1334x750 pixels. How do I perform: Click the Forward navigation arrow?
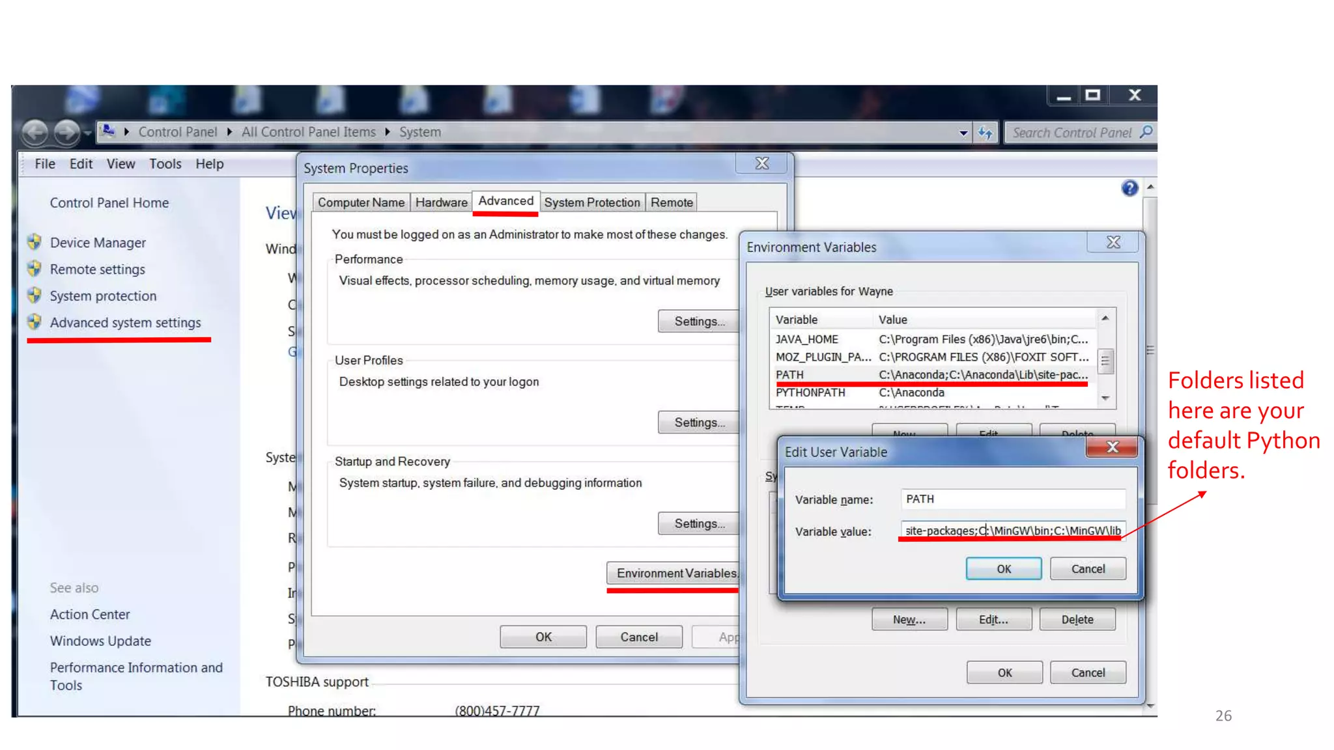pos(66,133)
